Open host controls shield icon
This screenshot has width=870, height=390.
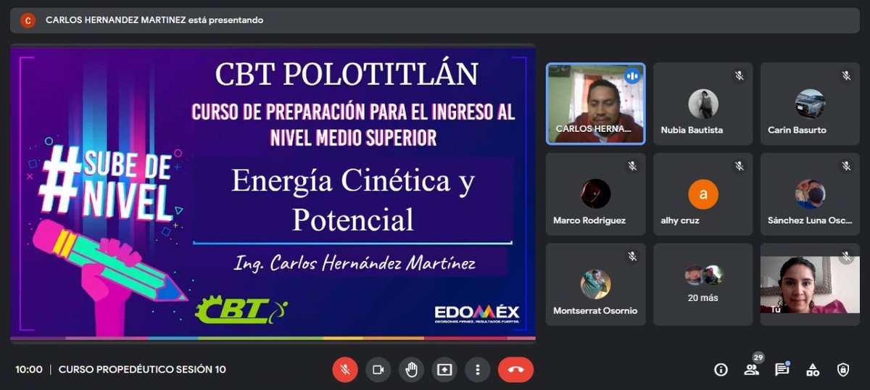coord(842,370)
